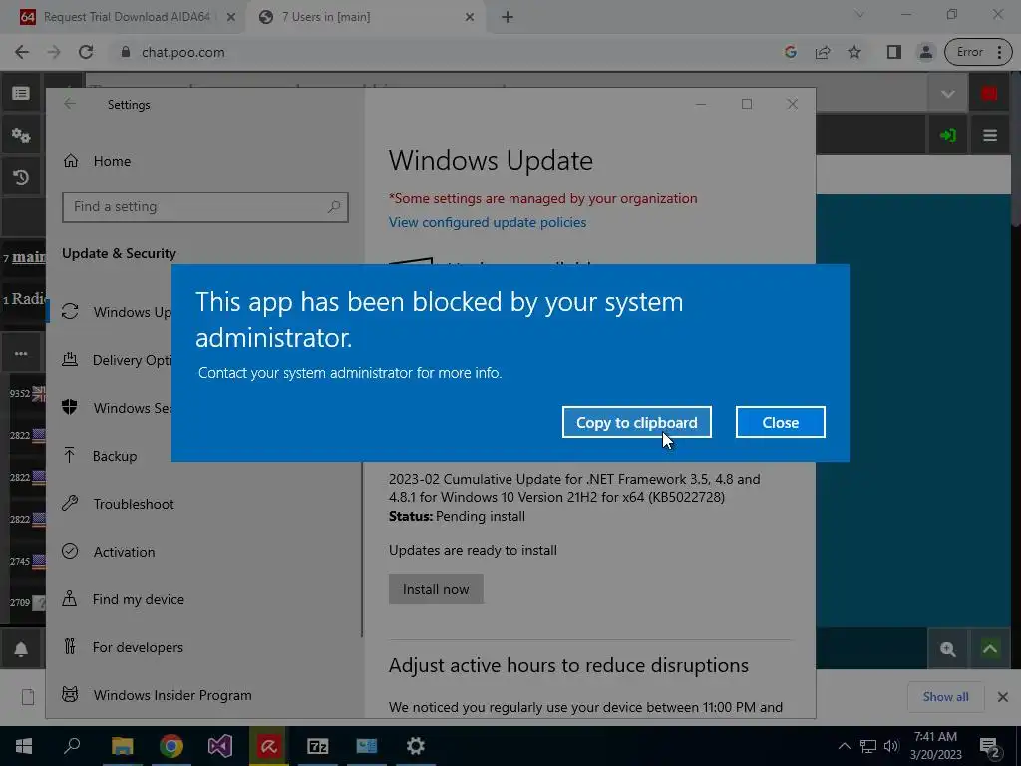
Task: Open taskbar search
Action: (x=72, y=746)
